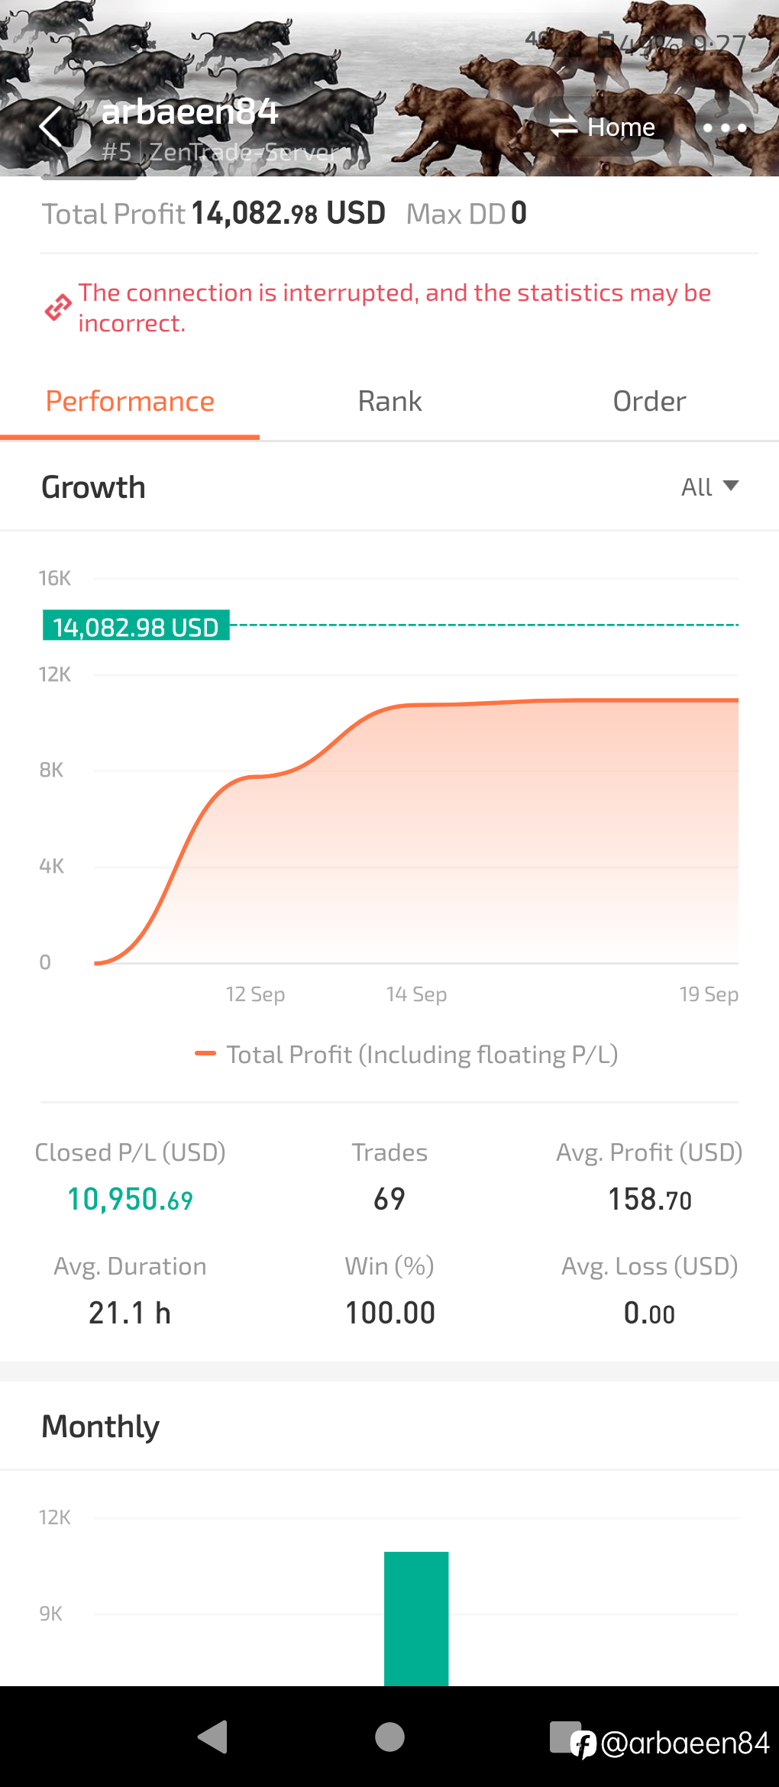Tap the Home switch button

(x=603, y=128)
